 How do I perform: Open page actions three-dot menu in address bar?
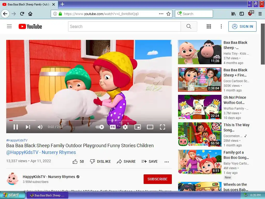tap(161, 14)
